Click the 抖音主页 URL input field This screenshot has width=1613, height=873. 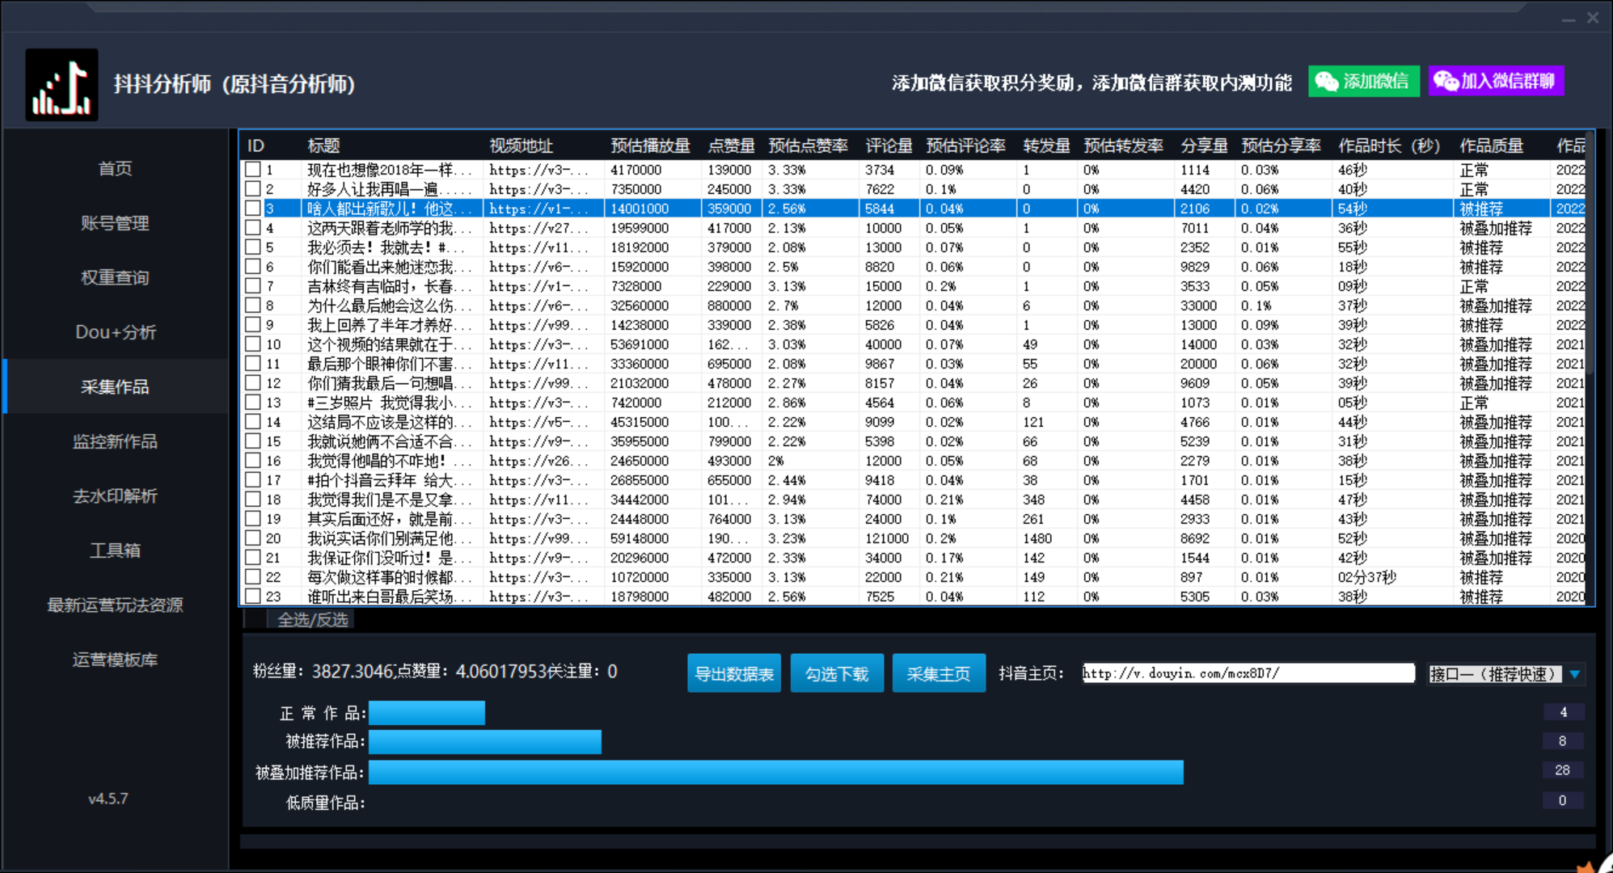point(1248,673)
